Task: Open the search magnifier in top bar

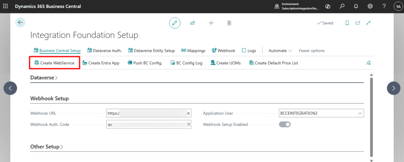Action: coord(342,6)
